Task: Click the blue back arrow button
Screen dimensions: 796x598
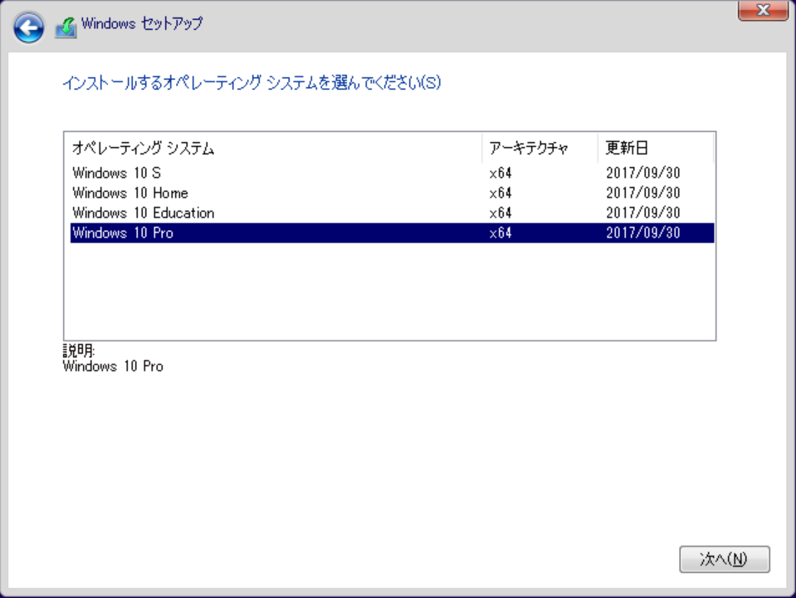Action: [28, 27]
